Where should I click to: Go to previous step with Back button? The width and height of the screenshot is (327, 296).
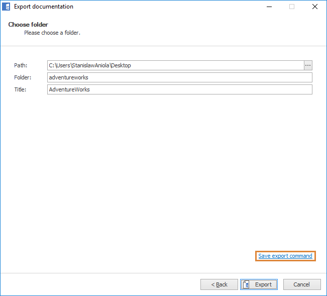click(x=219, y=284)
